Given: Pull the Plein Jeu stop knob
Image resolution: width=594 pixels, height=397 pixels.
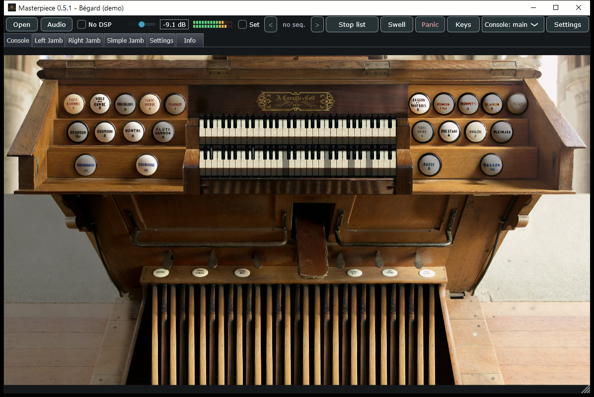Looking at the screenshot, I should (x=502, y=132).
